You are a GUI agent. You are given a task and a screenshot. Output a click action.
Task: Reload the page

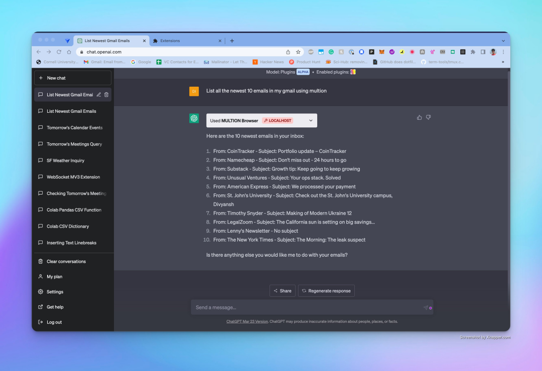coord(59,52)
